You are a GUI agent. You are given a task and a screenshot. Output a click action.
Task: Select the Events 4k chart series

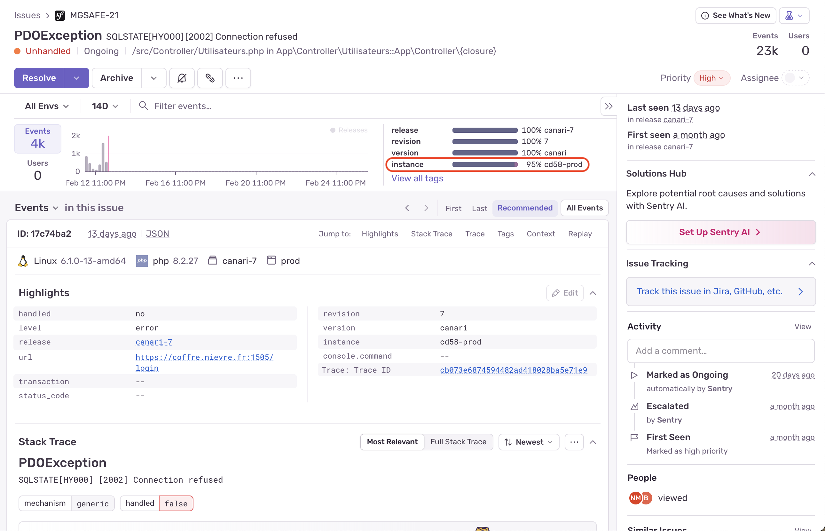point(37,139)
